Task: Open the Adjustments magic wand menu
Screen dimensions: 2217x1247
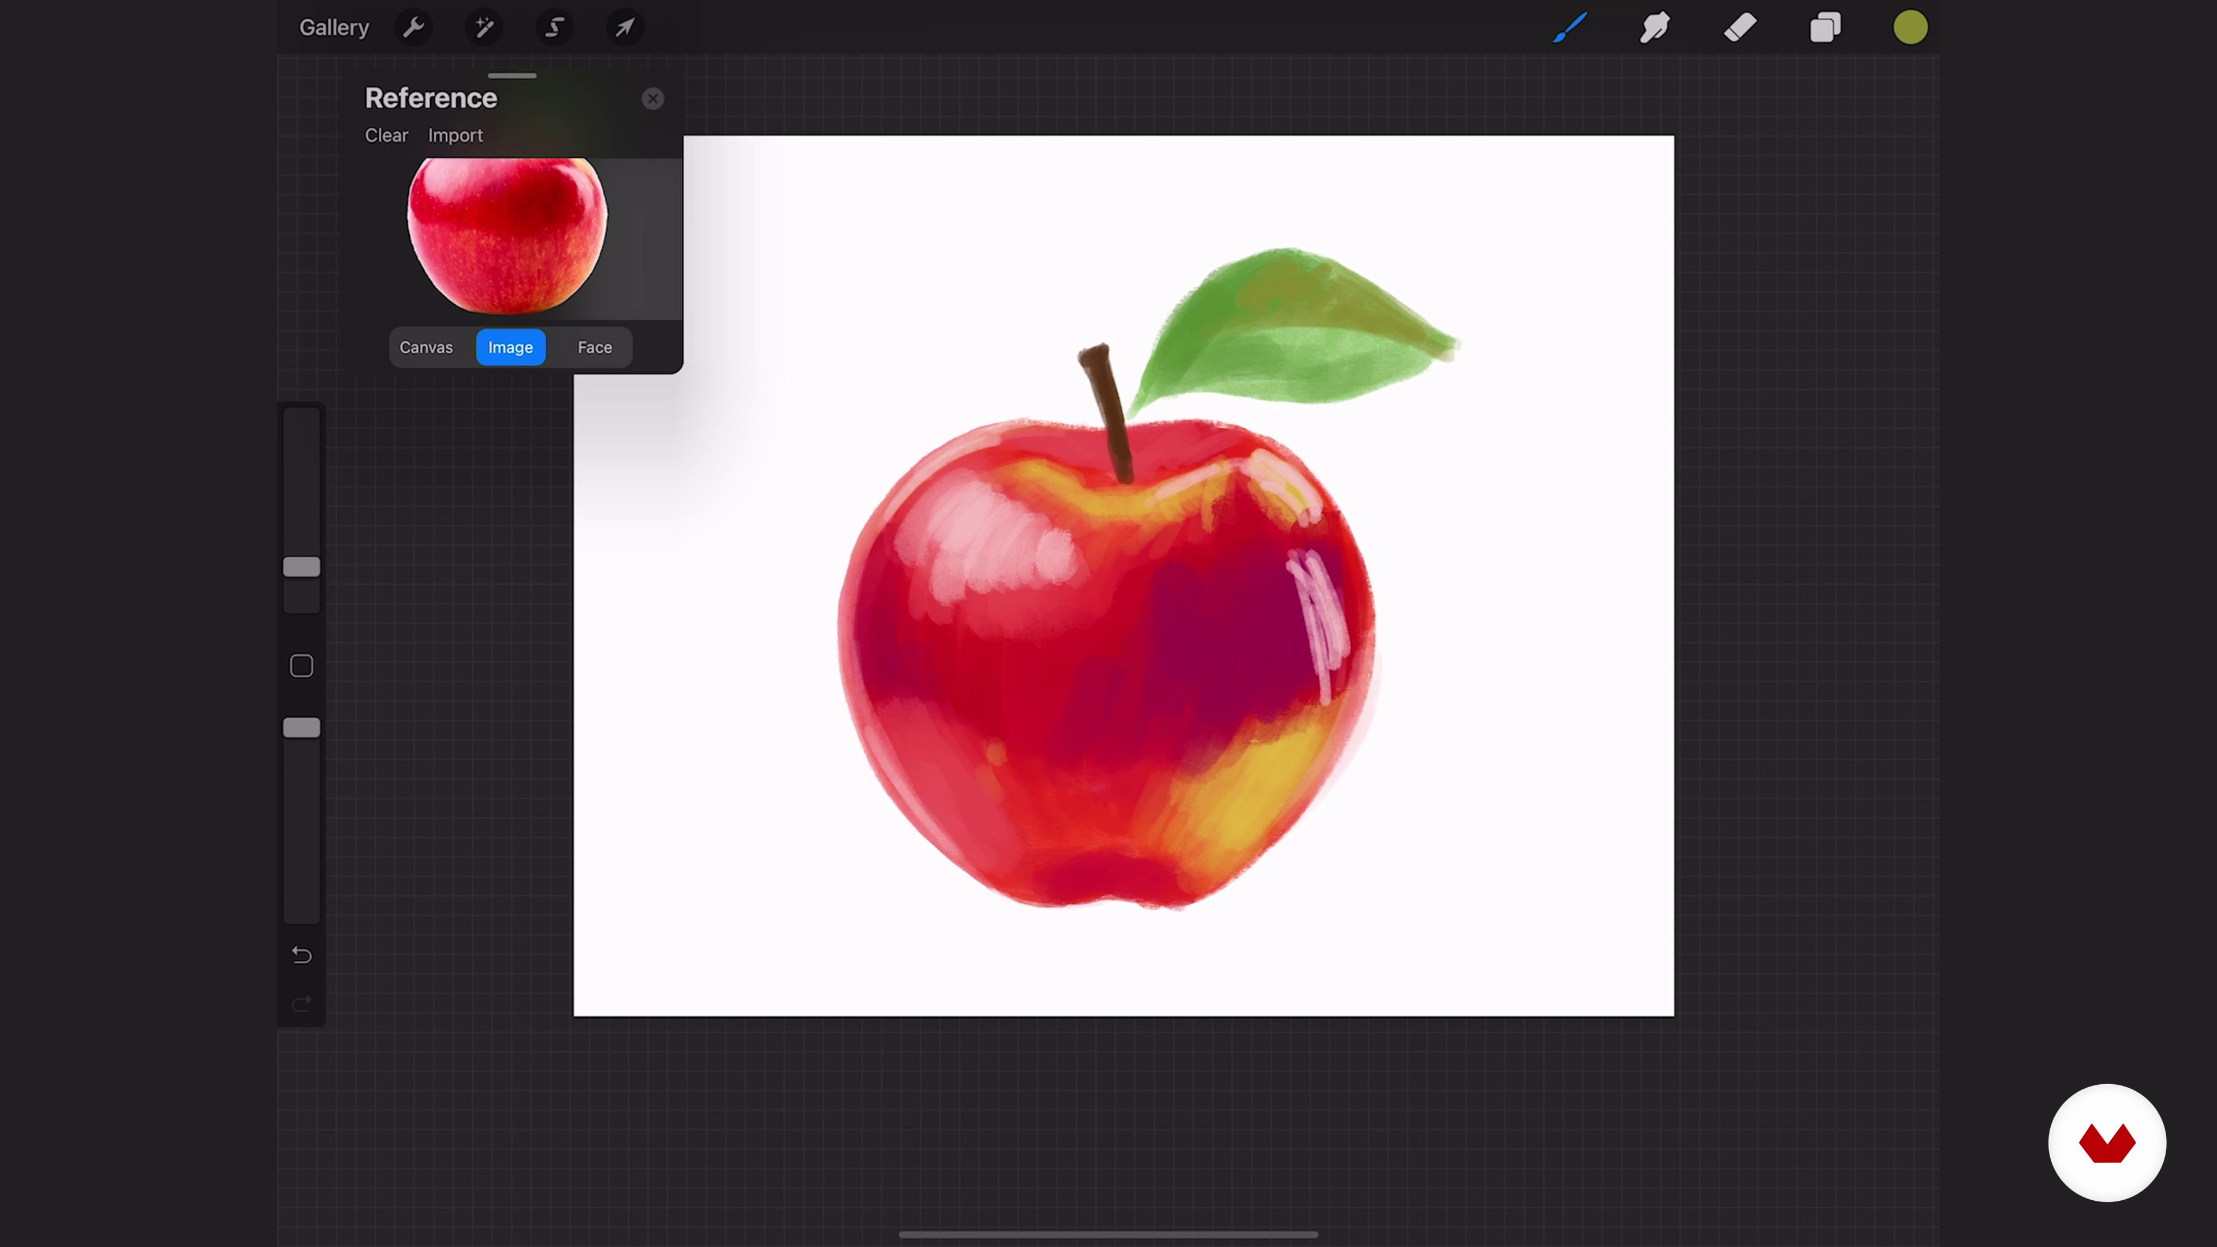Action: (484, 28)
